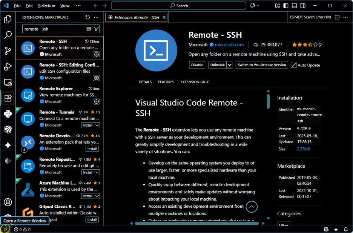Image resolution: width=353 pixels, height=233 pixels.
Task: Expand Install dropdown for Remote - Tunnels
Action: [x=97, y=125]
